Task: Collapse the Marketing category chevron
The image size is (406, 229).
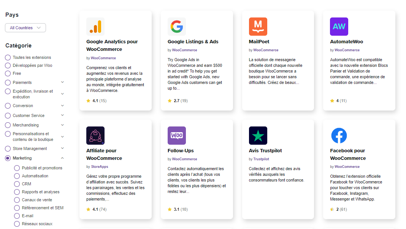Action: tap(62, 158)
